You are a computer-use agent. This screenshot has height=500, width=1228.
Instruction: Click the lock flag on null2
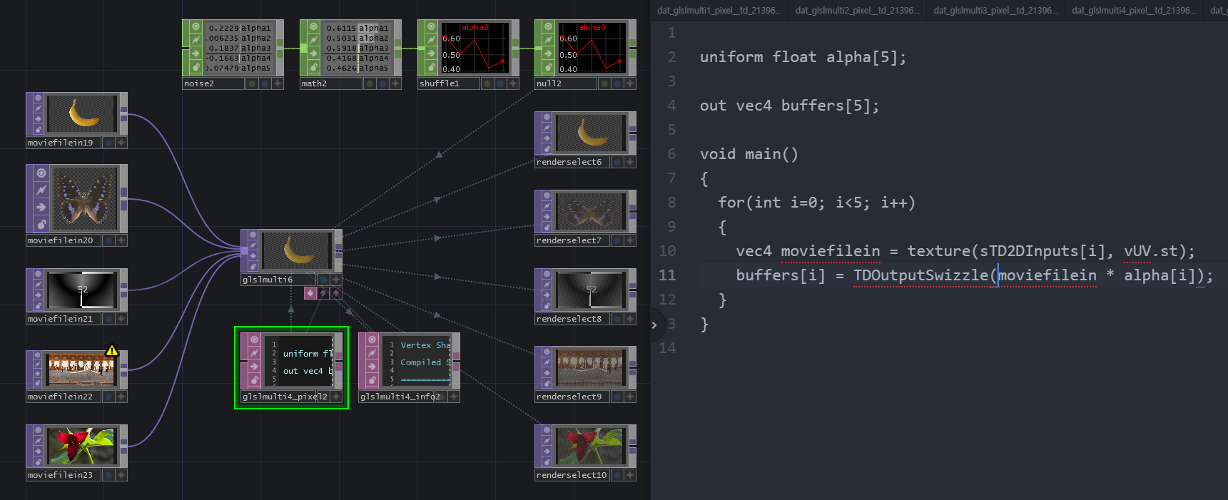coord(548,67)
